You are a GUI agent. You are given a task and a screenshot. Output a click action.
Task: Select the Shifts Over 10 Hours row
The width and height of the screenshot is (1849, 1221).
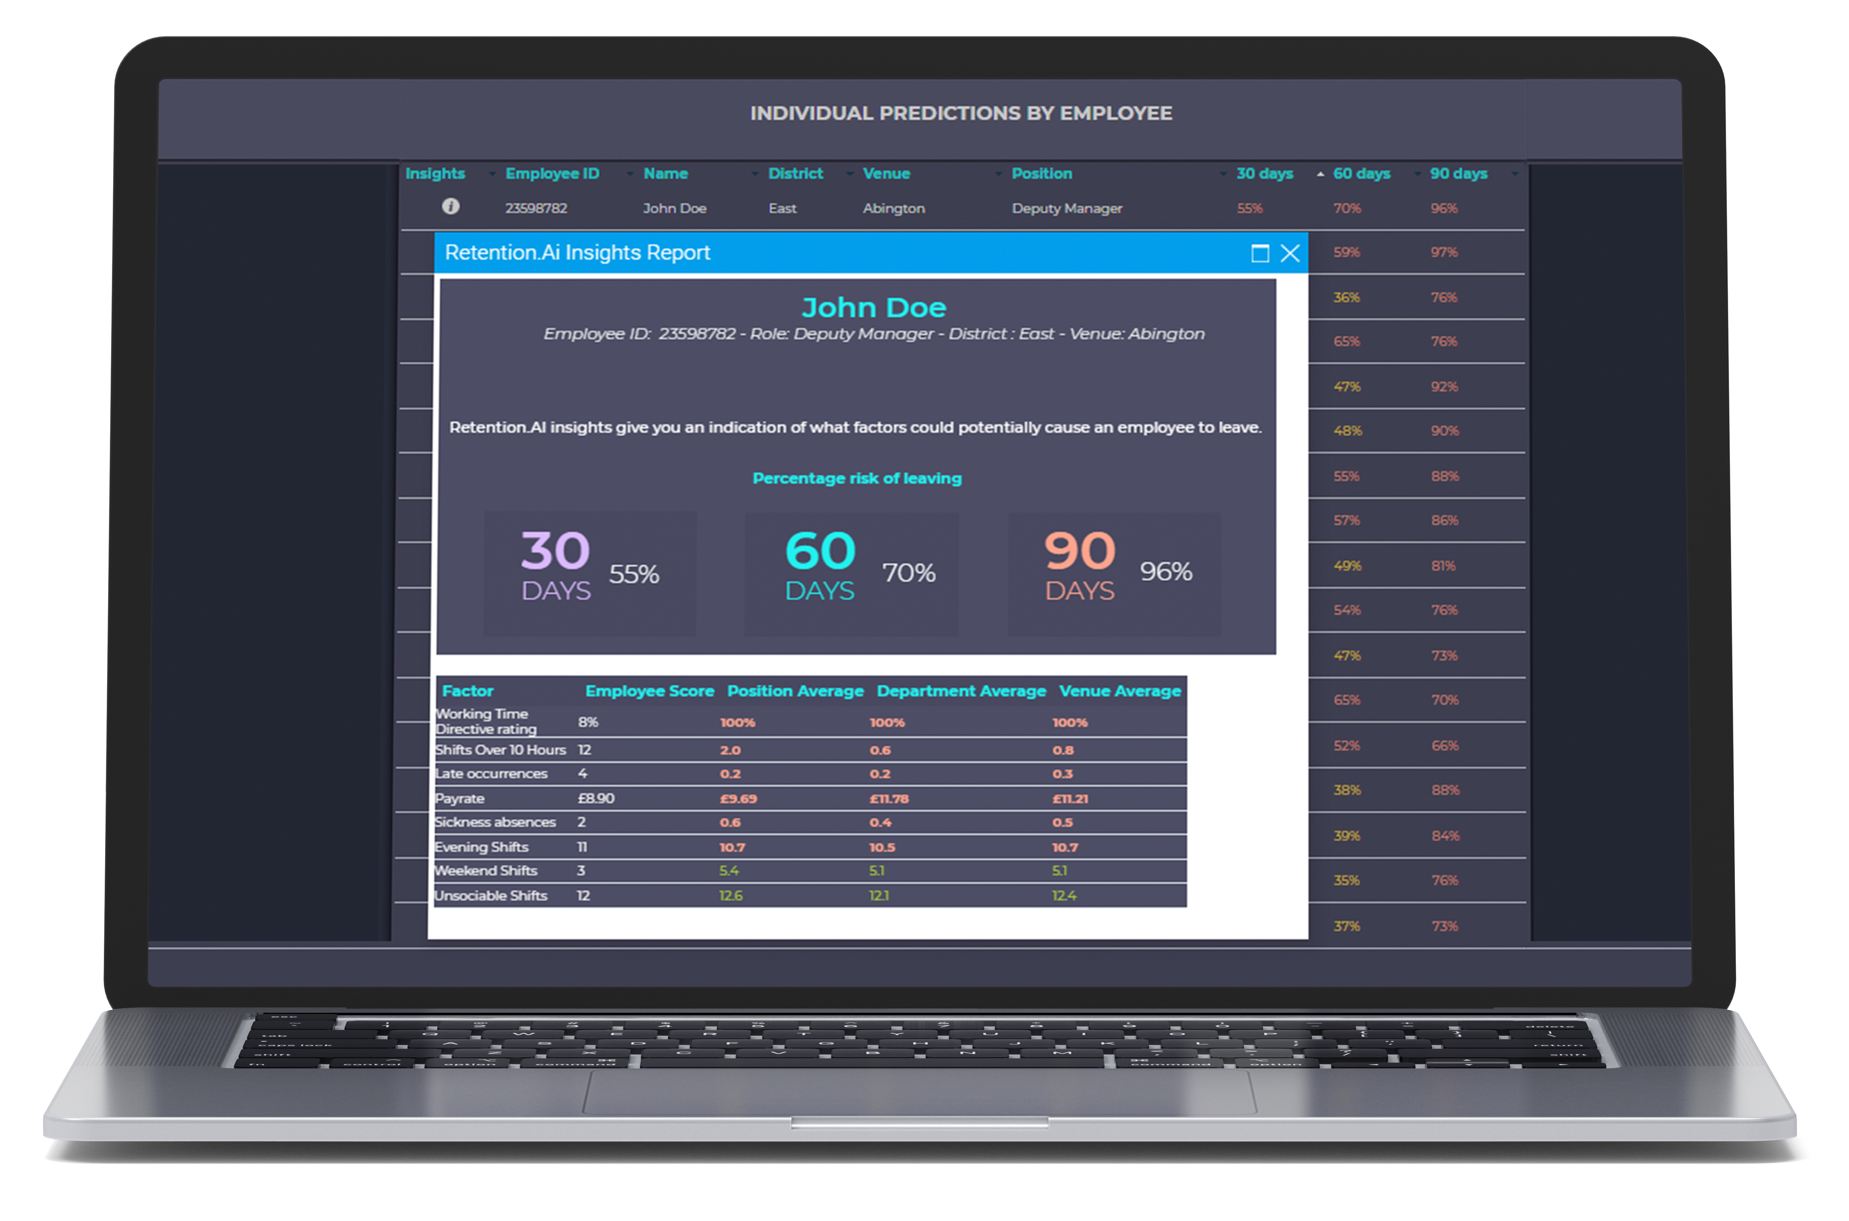coord(810,750)
